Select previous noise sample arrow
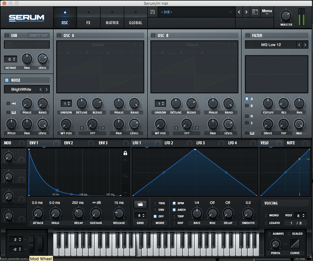This screenshot has height=261, width=313. tap(41, 89)
